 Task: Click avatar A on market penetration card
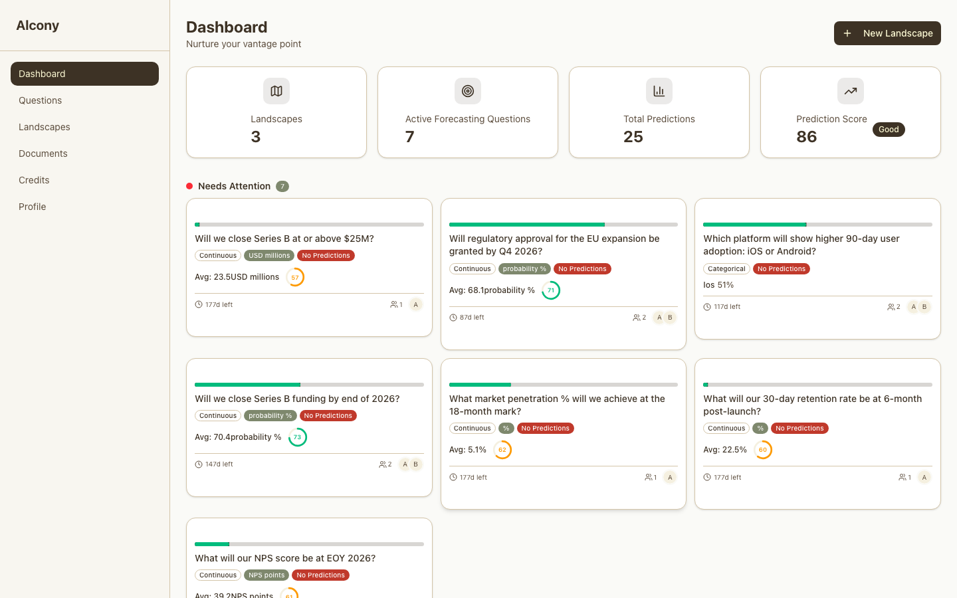click(x=670, y=478)
